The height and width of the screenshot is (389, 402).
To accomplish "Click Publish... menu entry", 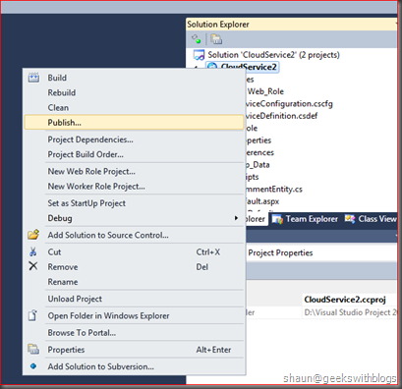I will [135, 123].
